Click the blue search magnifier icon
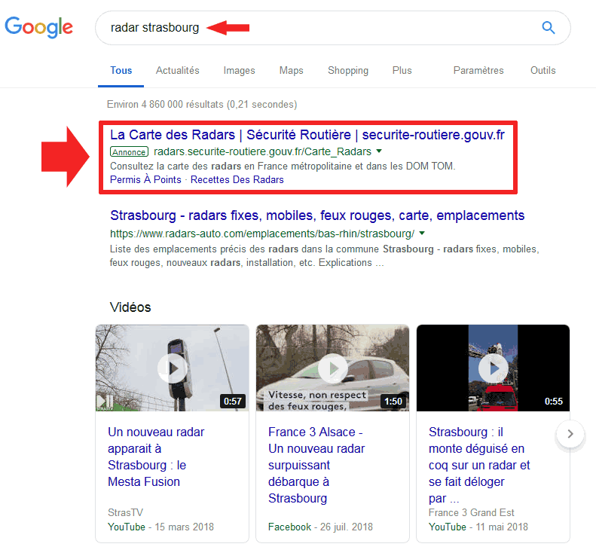 [x=548, y=27]
